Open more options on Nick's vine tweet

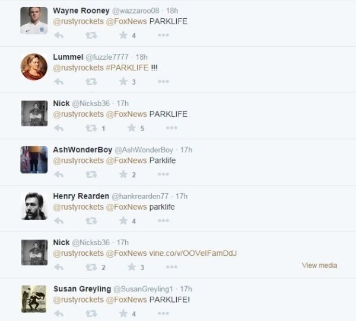(171, 267)
